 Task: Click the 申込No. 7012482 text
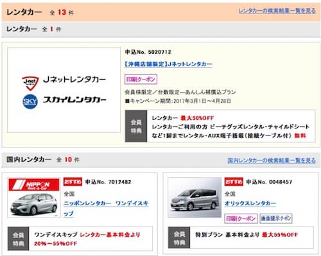coord(108,182)
